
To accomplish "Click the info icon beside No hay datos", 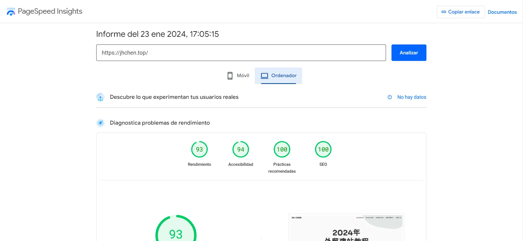I will (x=390, y=97).
